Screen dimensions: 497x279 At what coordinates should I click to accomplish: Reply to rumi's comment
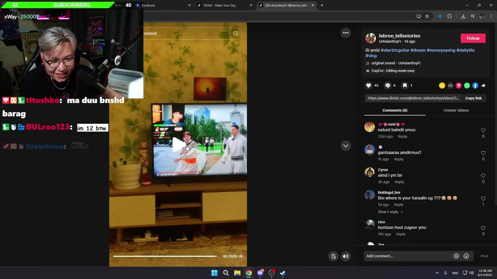pyautogui.click(x=403, y=136)
